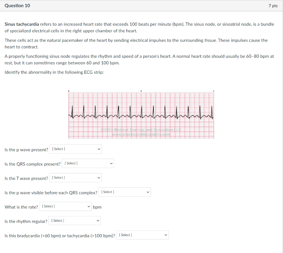Click the '7 pts' label
283x253 pixels.
(x=274, y=5)
